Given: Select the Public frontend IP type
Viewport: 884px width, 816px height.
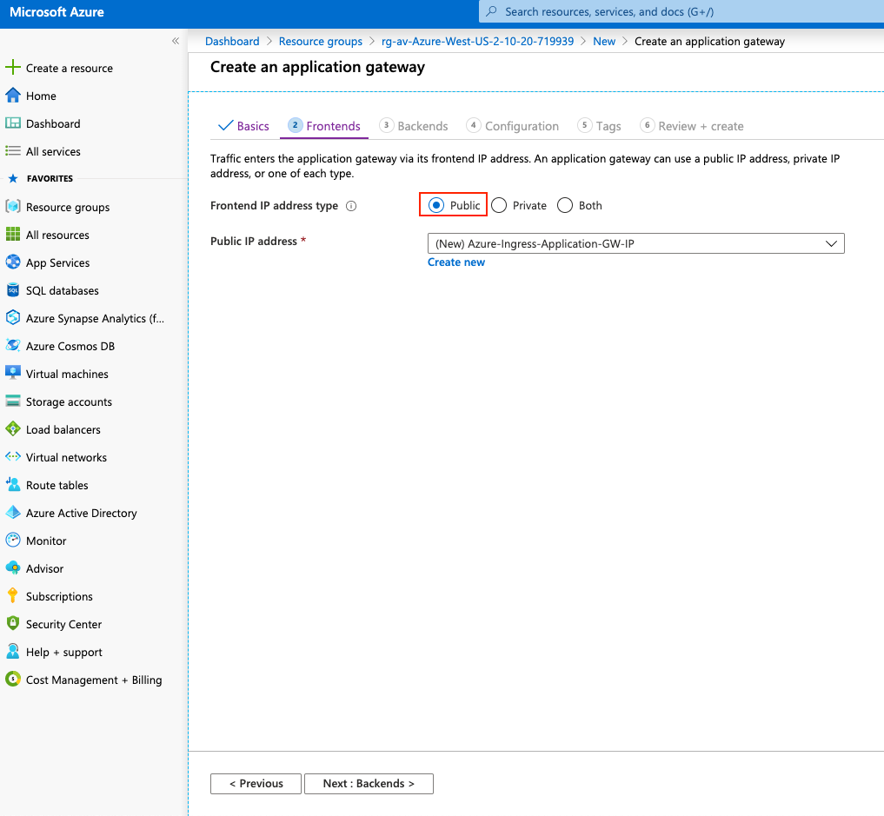Looking at the screenshot, I should click(x=435, y=205).
